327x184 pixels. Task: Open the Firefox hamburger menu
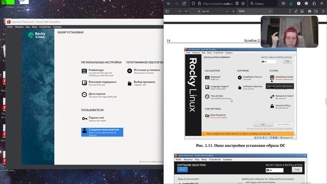(x=322, y=4)
